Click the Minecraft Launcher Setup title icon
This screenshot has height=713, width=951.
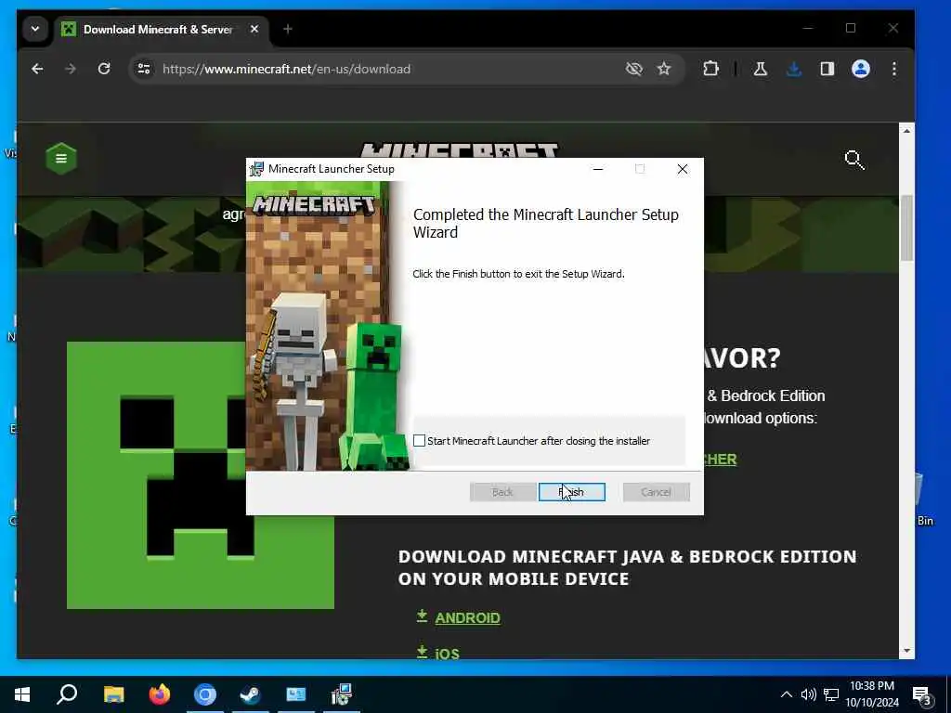pos(257,169)
